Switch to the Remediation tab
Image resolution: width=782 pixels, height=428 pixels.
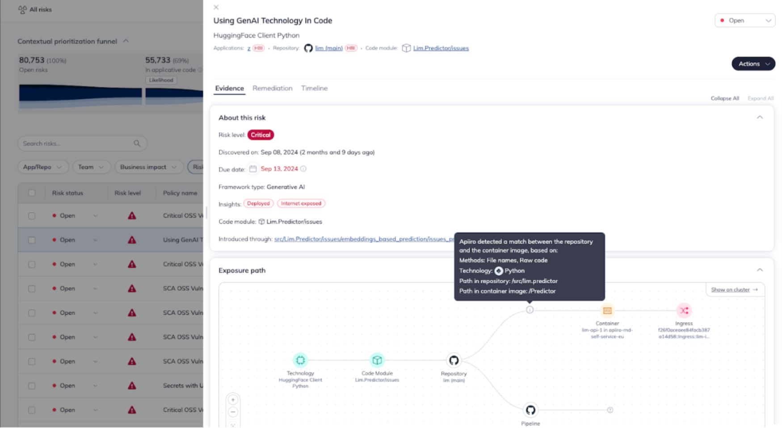(x=272, y=88)
